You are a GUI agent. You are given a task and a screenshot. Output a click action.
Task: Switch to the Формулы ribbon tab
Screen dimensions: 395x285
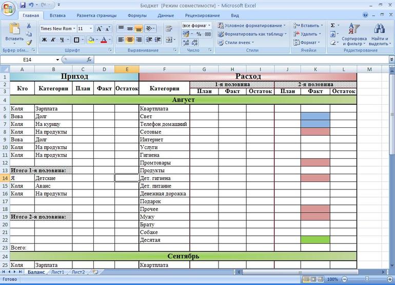(137, 15)
